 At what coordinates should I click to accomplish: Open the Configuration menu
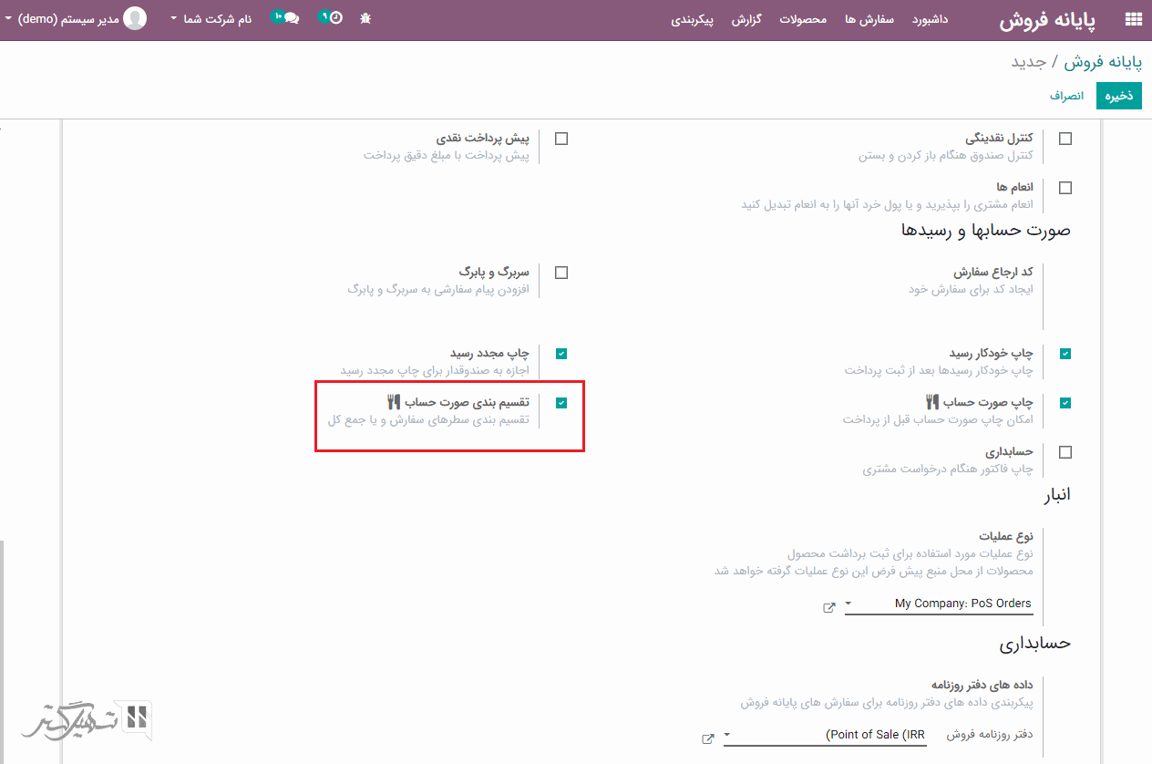pyautogui.click(x=693, y=19)
